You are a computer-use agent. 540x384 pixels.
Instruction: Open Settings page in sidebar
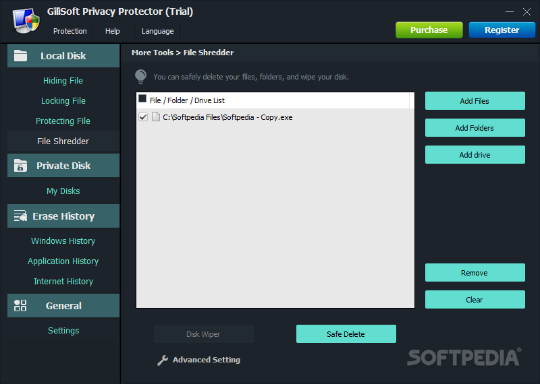click(x=63, y=330)
